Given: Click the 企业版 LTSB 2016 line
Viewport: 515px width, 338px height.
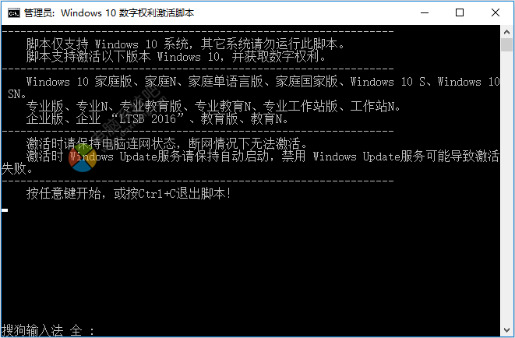Looking at the screenshot, I should 157,119.
